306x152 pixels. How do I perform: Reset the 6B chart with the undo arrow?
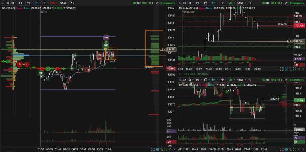coord(73,3)
